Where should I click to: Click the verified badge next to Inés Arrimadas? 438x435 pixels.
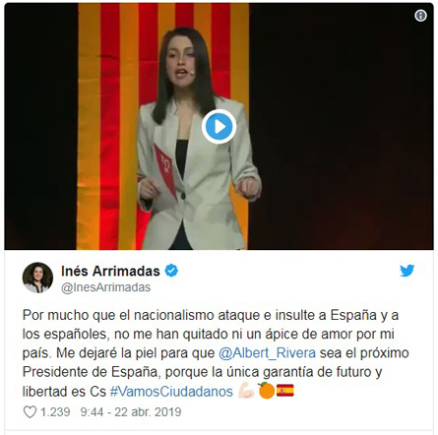pos(171,271)
